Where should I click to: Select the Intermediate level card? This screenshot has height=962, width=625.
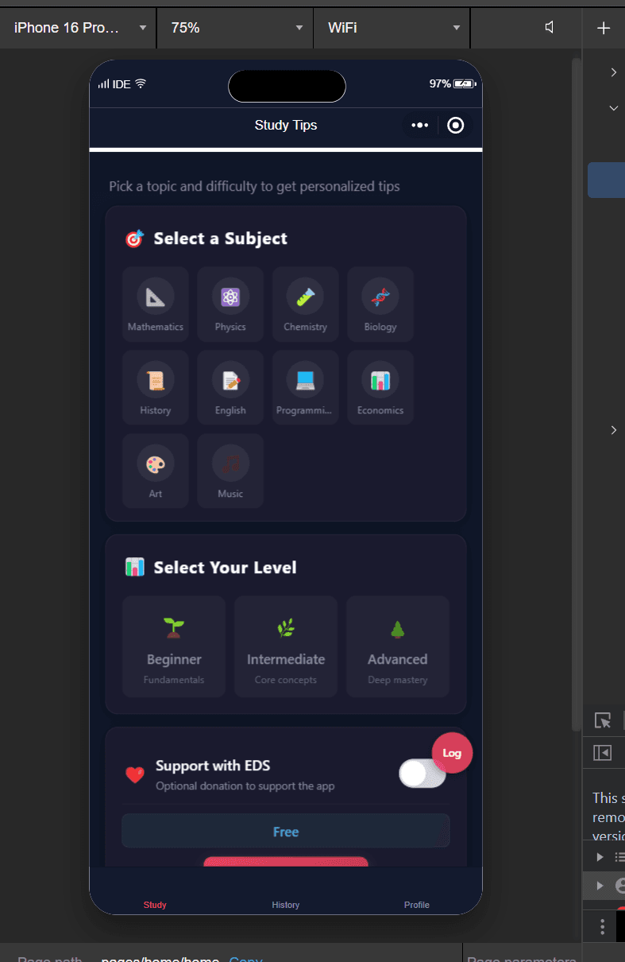(x=286, y=646)
